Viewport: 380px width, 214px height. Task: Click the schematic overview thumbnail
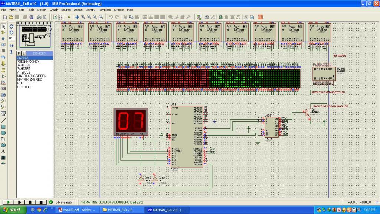(35, 35)
